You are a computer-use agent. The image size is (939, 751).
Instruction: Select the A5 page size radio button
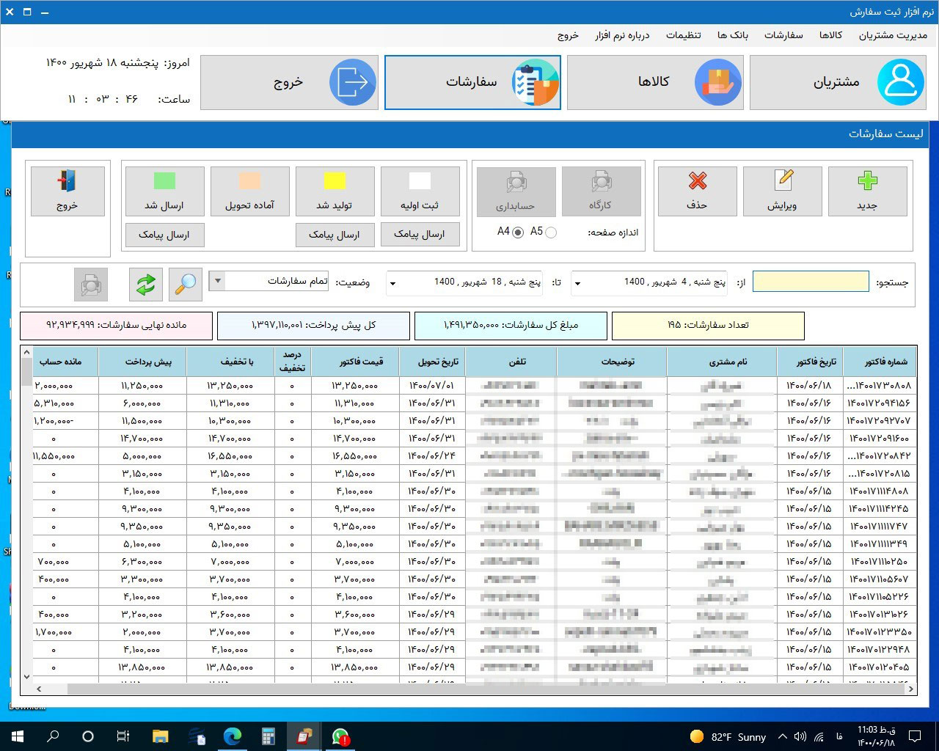551,232
